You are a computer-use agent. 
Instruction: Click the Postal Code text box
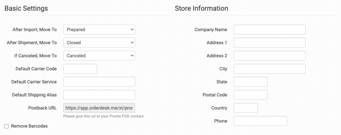tap(250, 95)
